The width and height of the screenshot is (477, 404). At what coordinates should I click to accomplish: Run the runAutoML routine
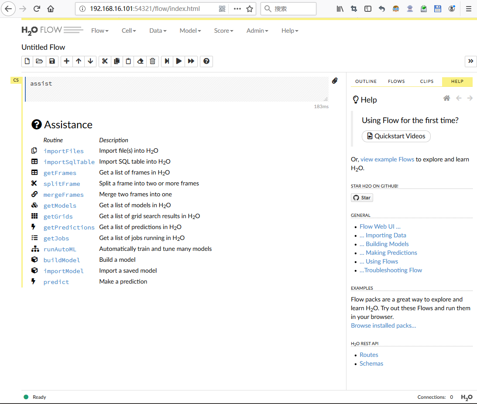[x=60, y=250]
